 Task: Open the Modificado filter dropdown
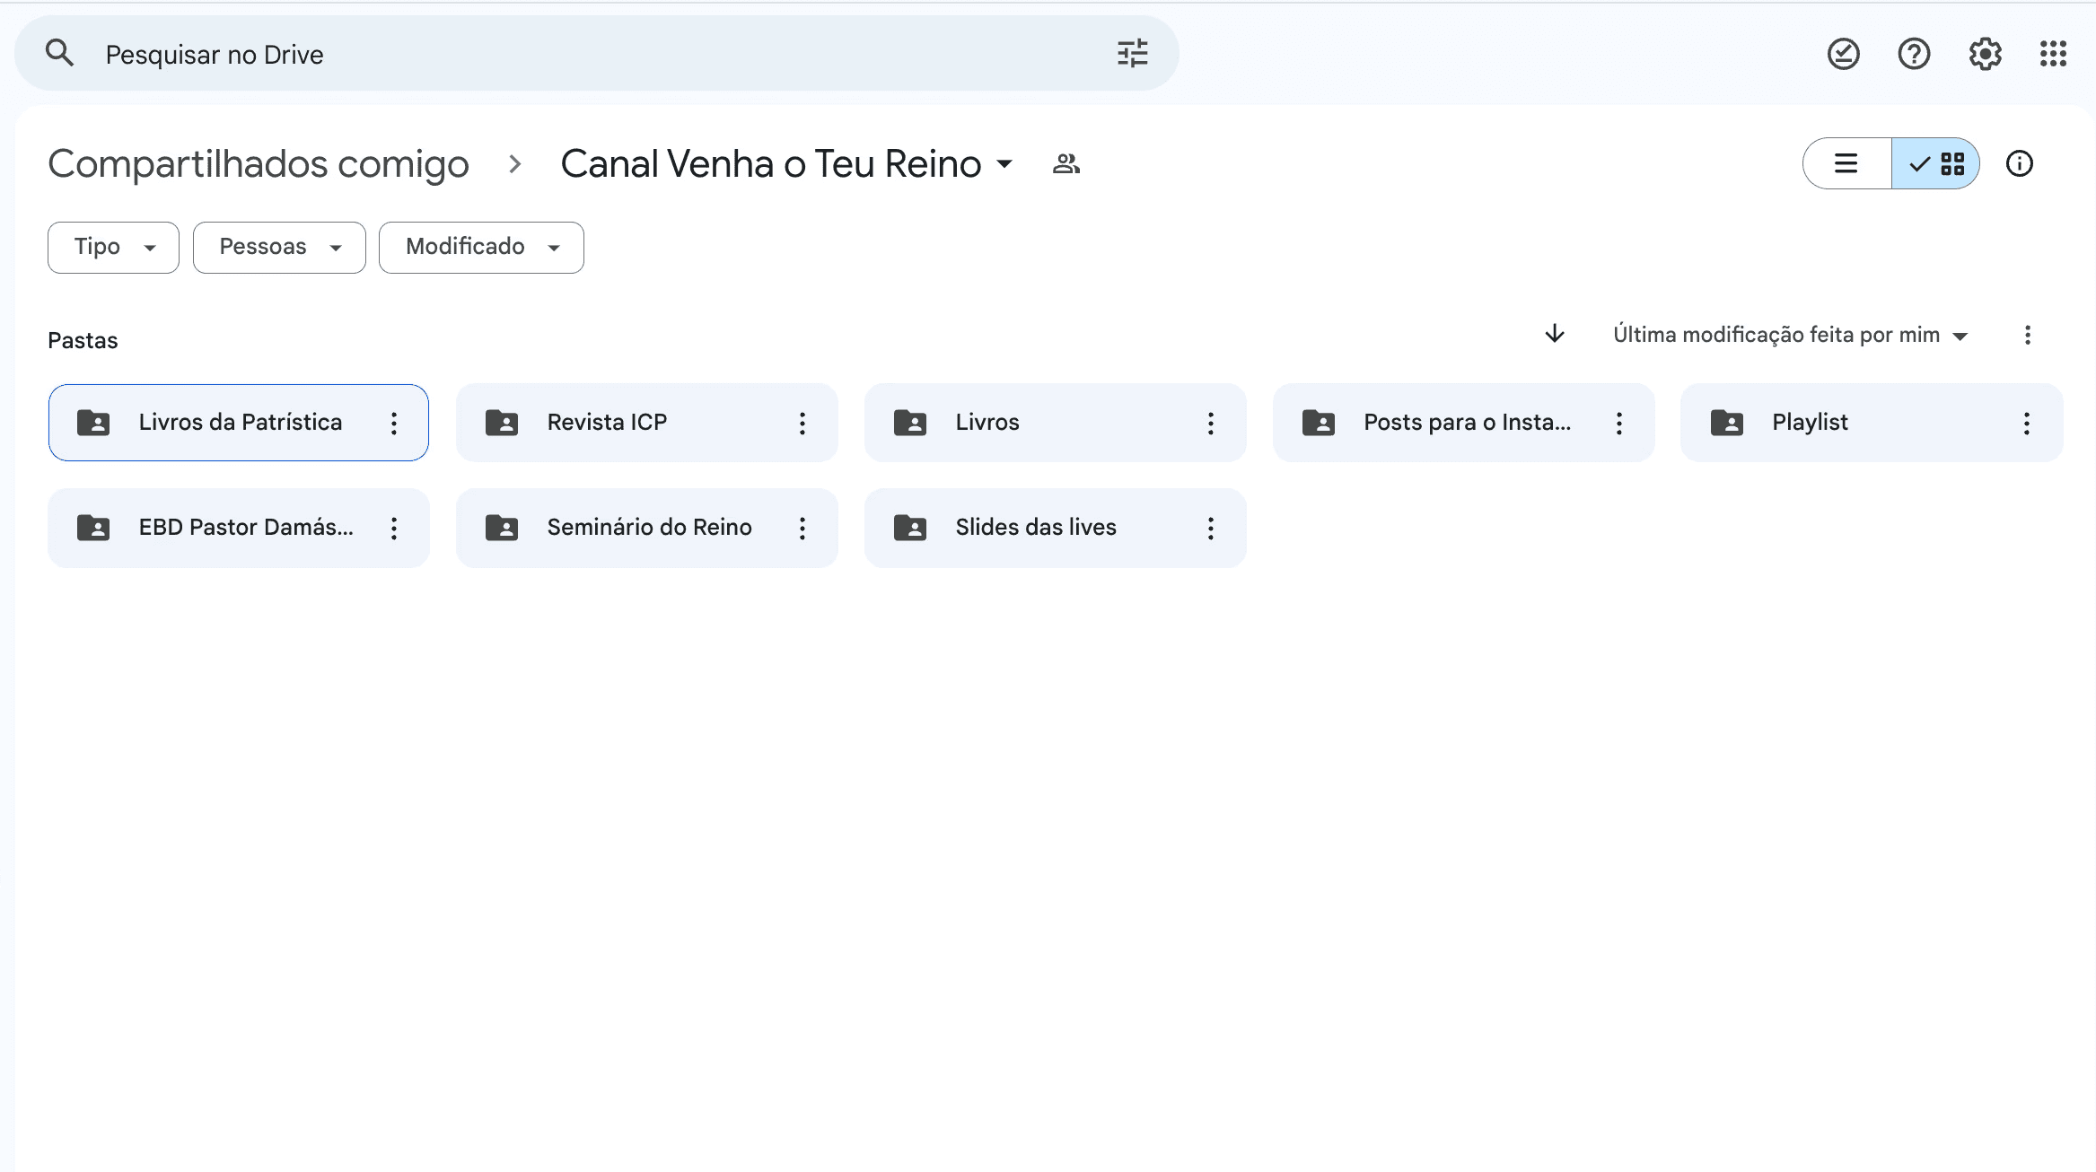point(481,248)
